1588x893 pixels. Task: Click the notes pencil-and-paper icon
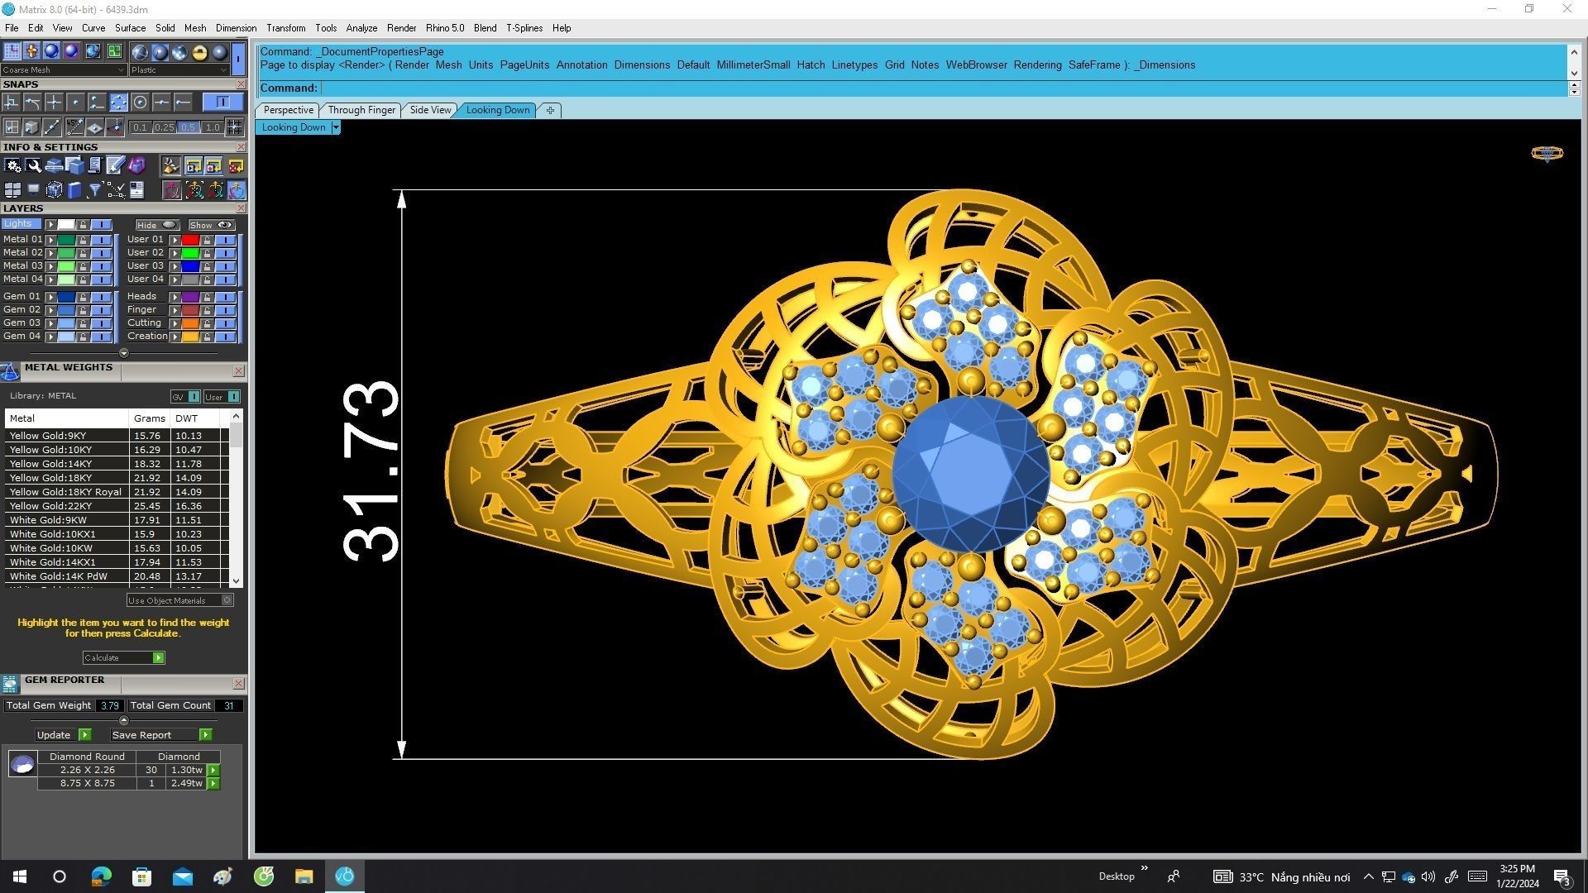116,165
